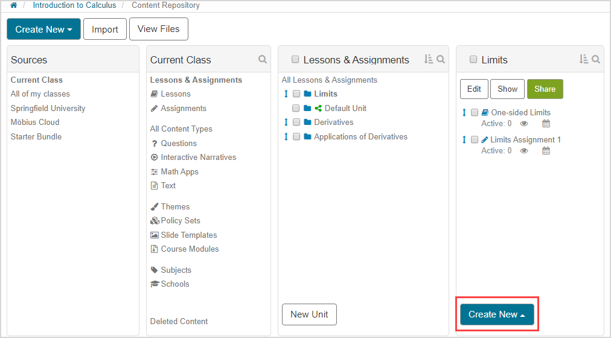
Task: Check the Derivatives unit checkbox
Action: coord(296,123)
